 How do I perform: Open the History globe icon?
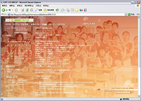[x=57, y=10]
